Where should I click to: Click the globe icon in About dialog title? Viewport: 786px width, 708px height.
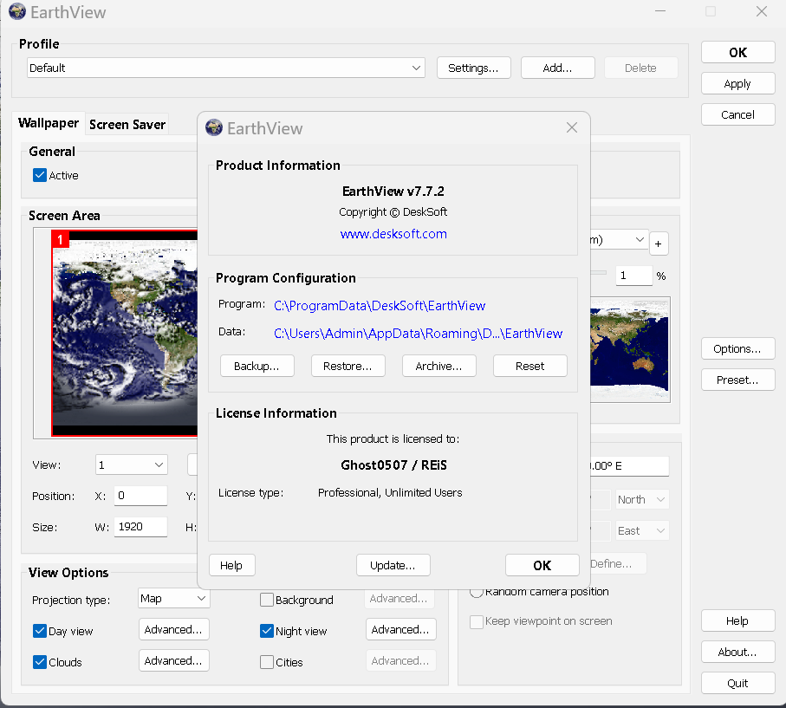tap(214, 127)
